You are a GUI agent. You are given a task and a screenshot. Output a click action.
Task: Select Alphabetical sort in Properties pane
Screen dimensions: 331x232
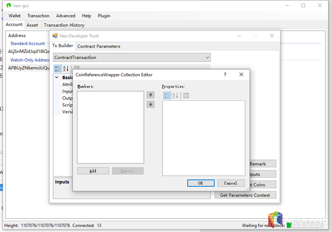(x=175, y=95)
